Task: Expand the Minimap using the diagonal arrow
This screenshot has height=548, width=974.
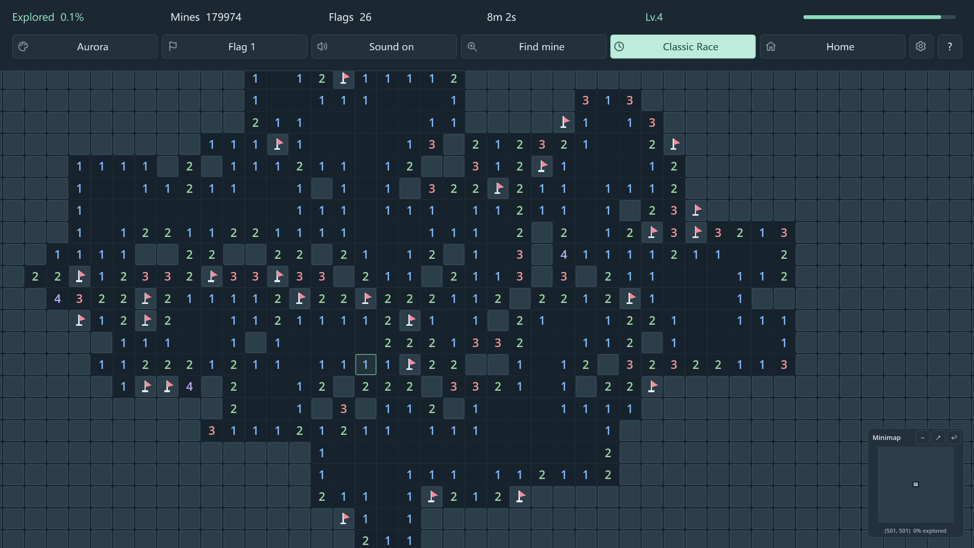Action: click(938, 437)
